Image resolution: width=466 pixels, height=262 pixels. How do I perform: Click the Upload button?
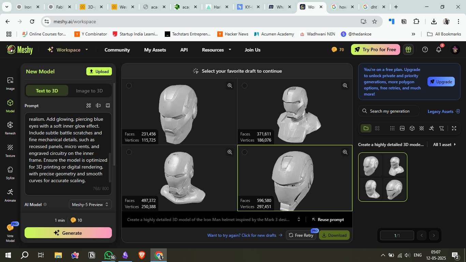coord(99,71)
